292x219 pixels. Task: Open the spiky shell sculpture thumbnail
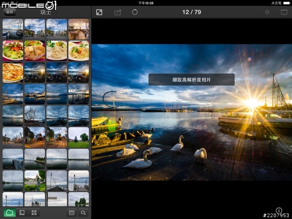[35, 115]
